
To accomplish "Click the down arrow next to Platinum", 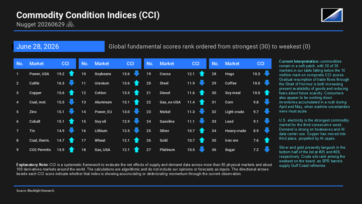I will (x=202, y=149).
